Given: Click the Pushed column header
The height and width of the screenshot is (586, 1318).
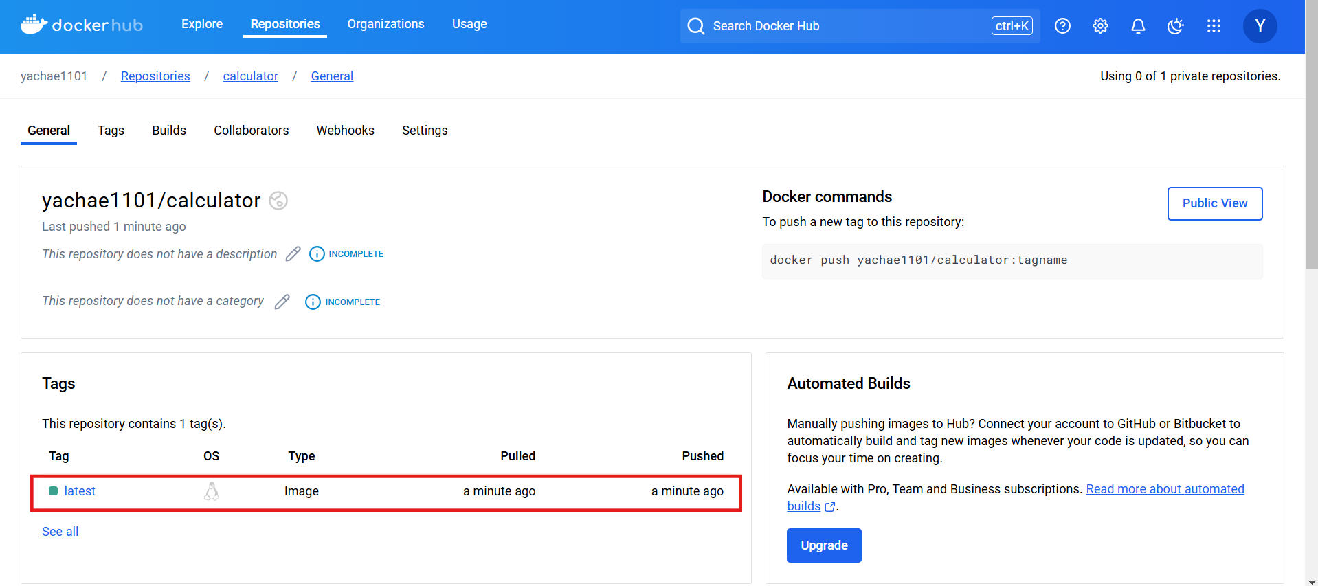Looking at the screenshot, I should point(702,456).
